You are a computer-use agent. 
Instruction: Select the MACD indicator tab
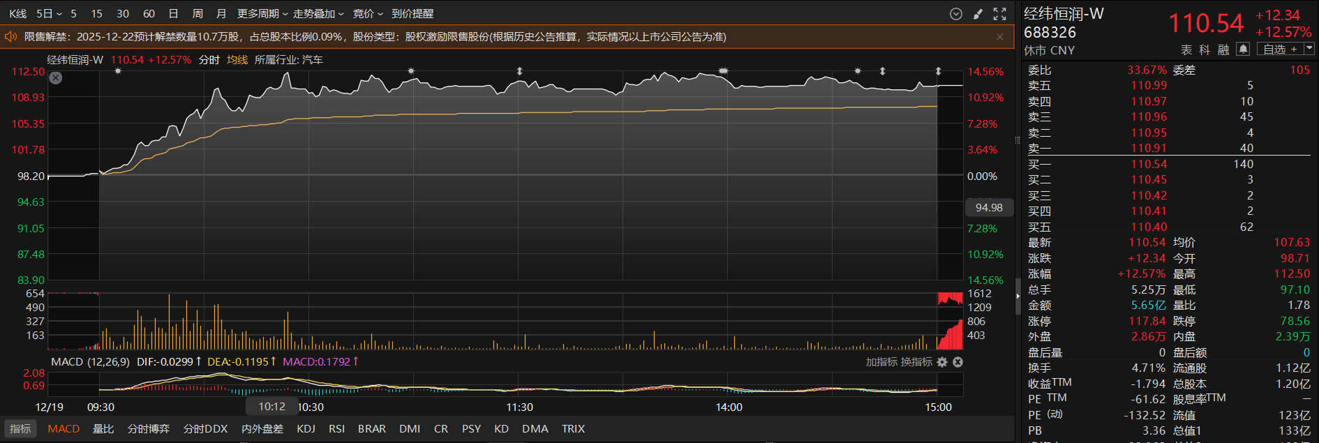(64, 429)
